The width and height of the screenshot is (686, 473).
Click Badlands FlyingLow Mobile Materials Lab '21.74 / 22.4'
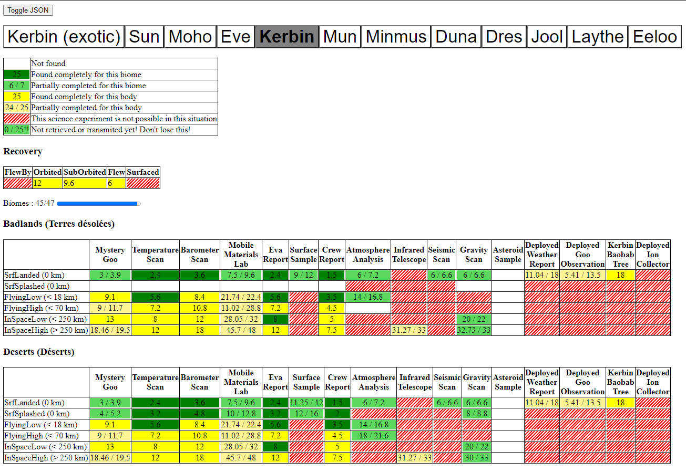[x=241, y=297]
